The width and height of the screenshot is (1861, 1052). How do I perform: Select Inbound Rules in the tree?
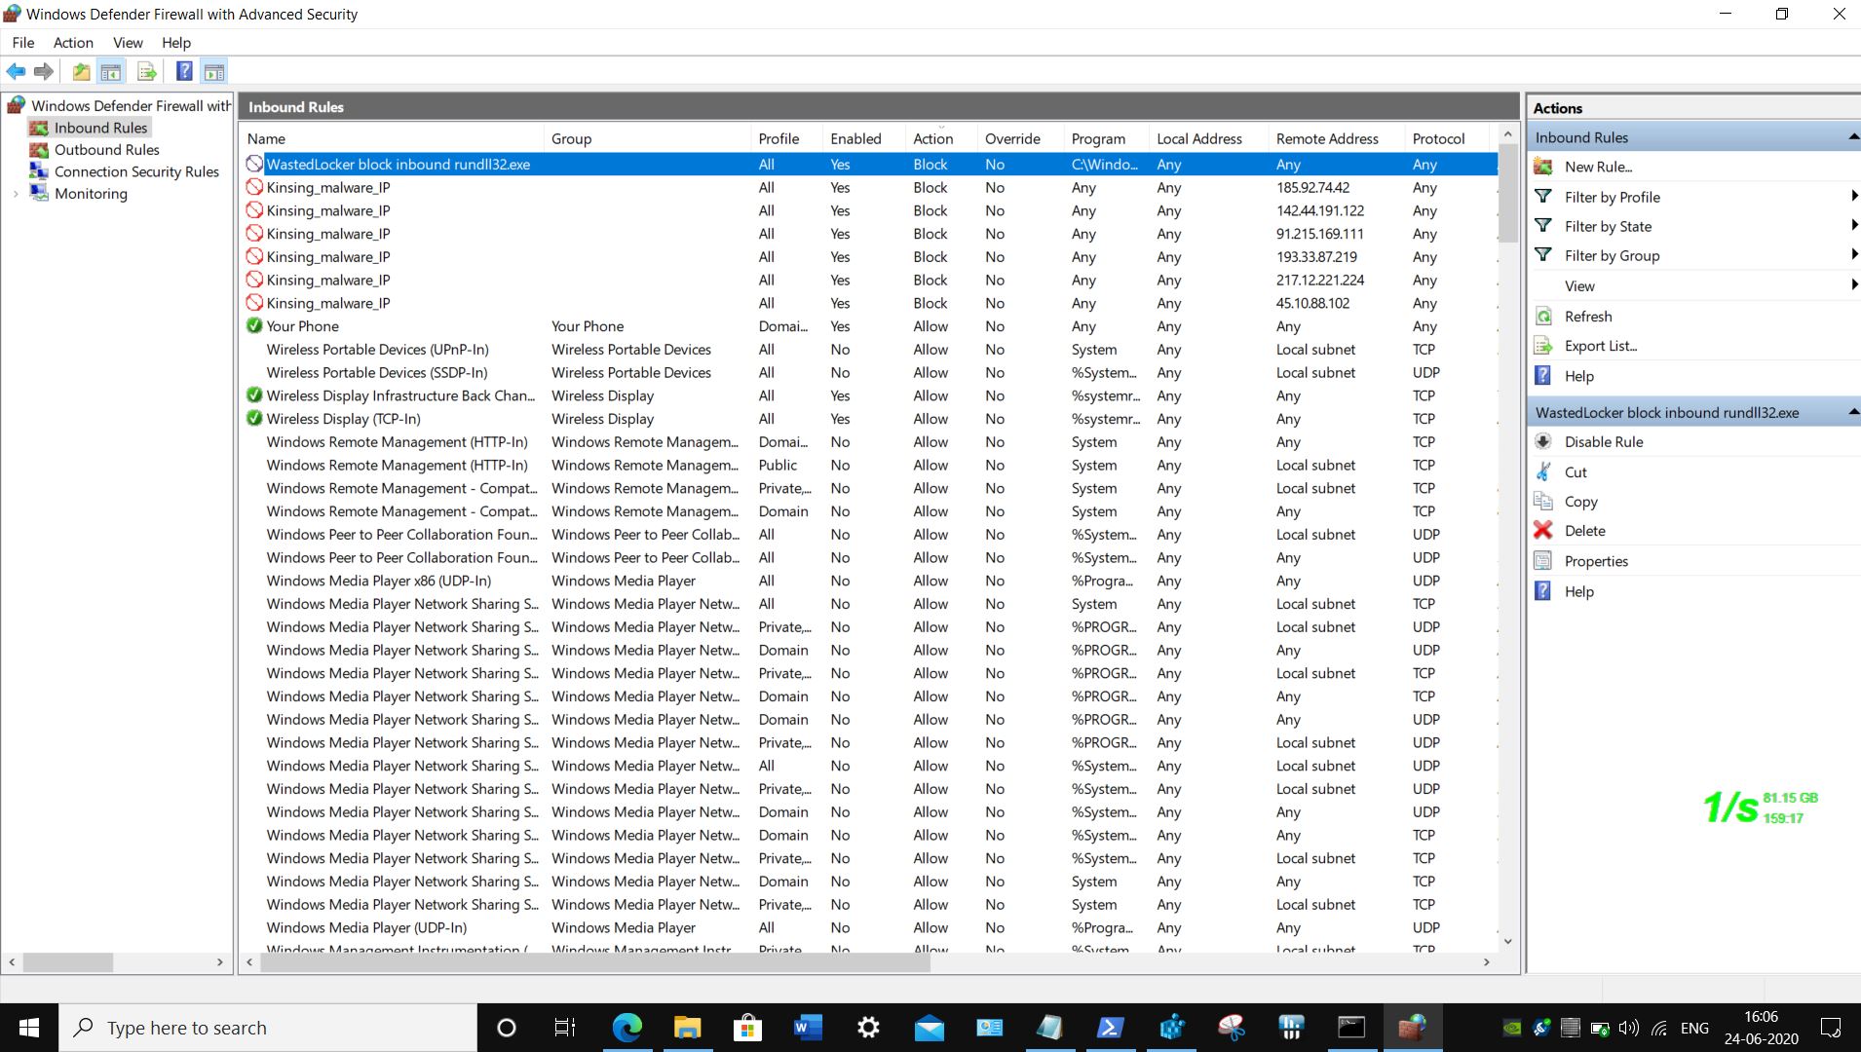tap(100, 128)
